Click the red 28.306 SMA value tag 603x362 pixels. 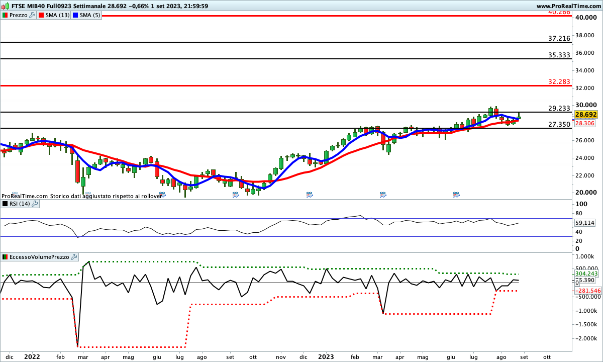pyautogui.click(x=585, y=124)
